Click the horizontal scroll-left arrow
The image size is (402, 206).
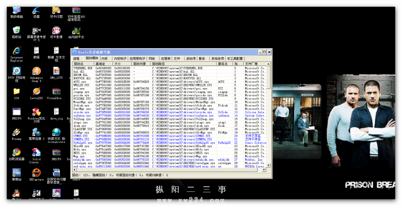pyautogui.click(x=74, y=169)
